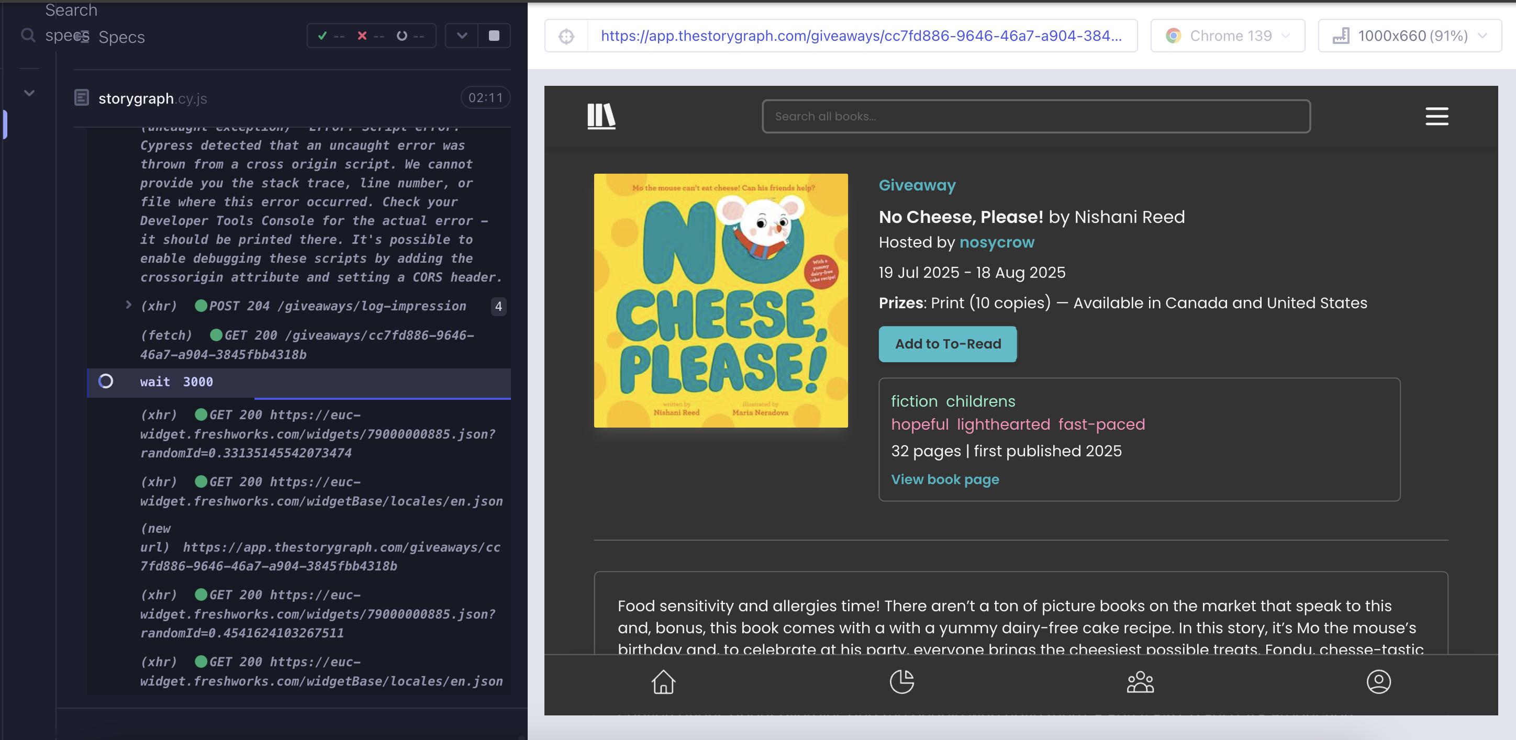Image resolution: width=1516 pixels, height=740 pixels.
Task: Select the fetch GET 200 giveaways log row
Action: [x=299, y=345]
